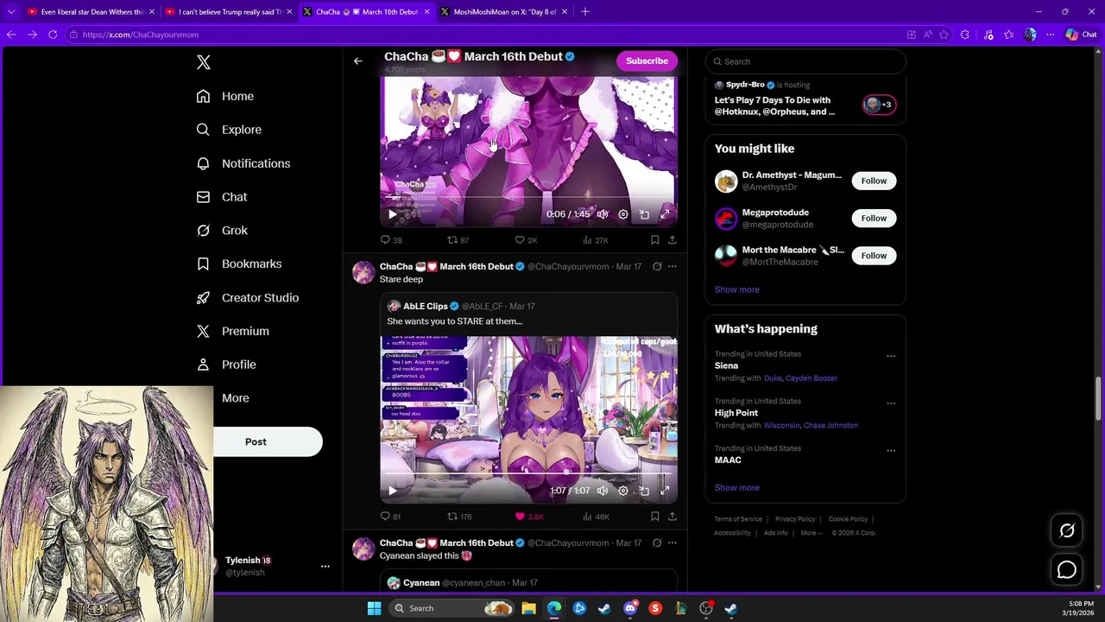Open floating Grok button

click(x=1067, y=531)
